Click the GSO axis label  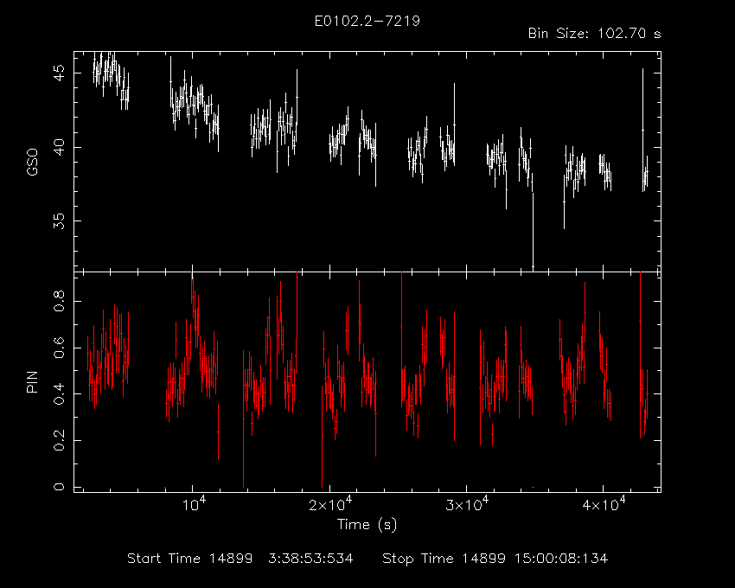pyautogui.click(x=32, y=162)
